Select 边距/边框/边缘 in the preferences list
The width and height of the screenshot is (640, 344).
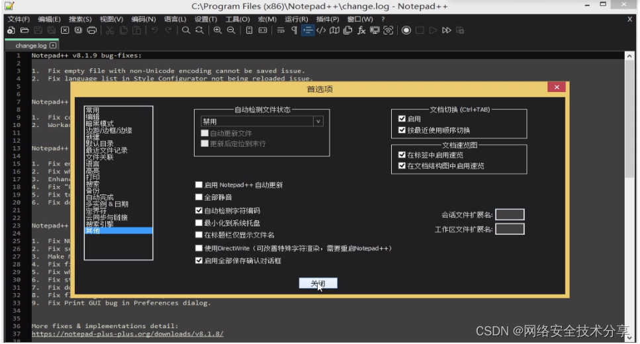click(118, 130)
